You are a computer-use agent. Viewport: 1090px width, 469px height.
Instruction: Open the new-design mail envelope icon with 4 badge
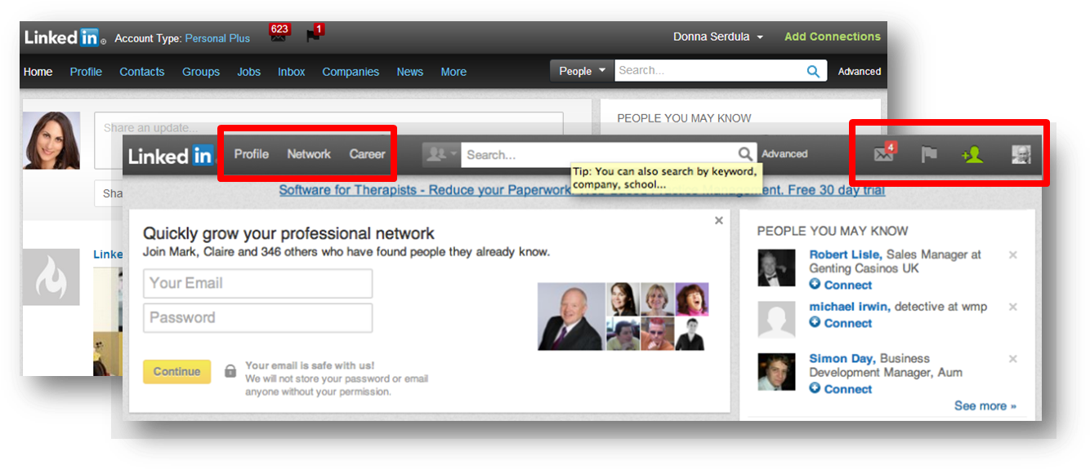point(883,154)
